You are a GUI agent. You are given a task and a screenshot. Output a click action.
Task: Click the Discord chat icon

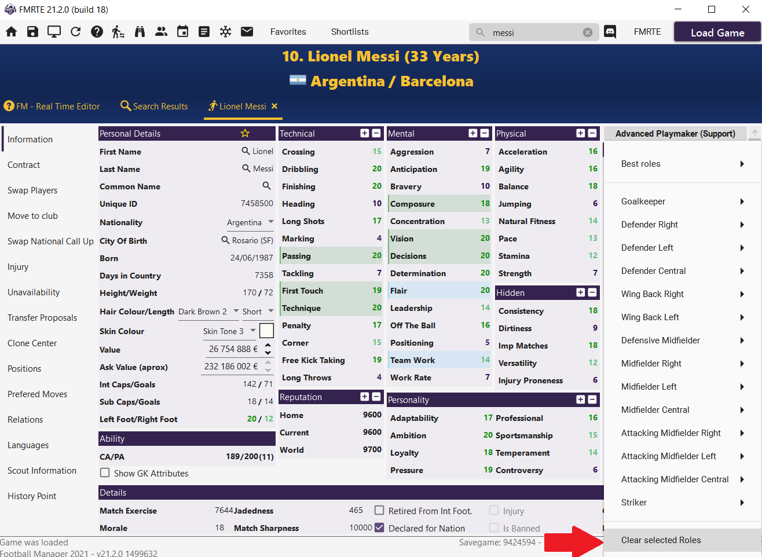(610, 32)
